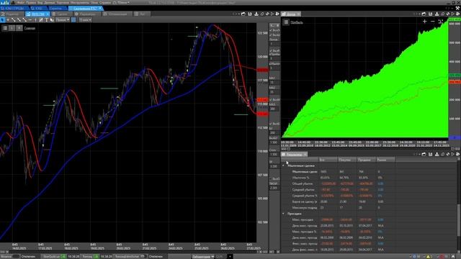The image size is (461, 259).
Task: Toggle the topmost checkbox in the parameters panel
Action: (x=271, y=30)
